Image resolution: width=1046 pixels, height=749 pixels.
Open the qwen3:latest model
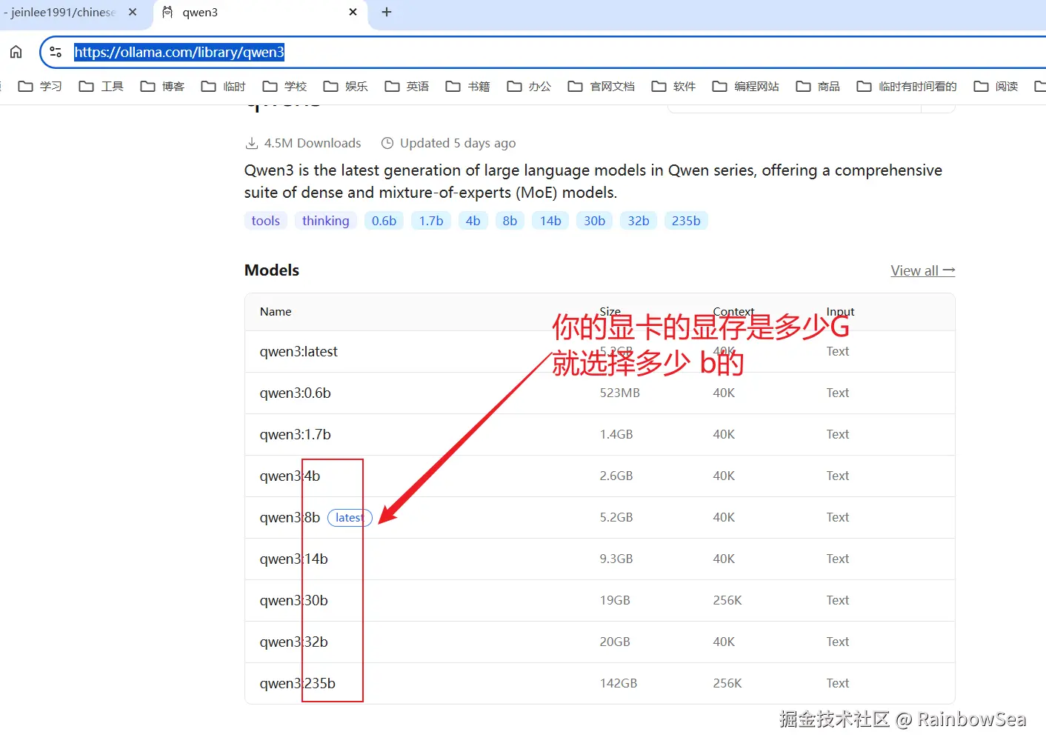click(299, 351)
